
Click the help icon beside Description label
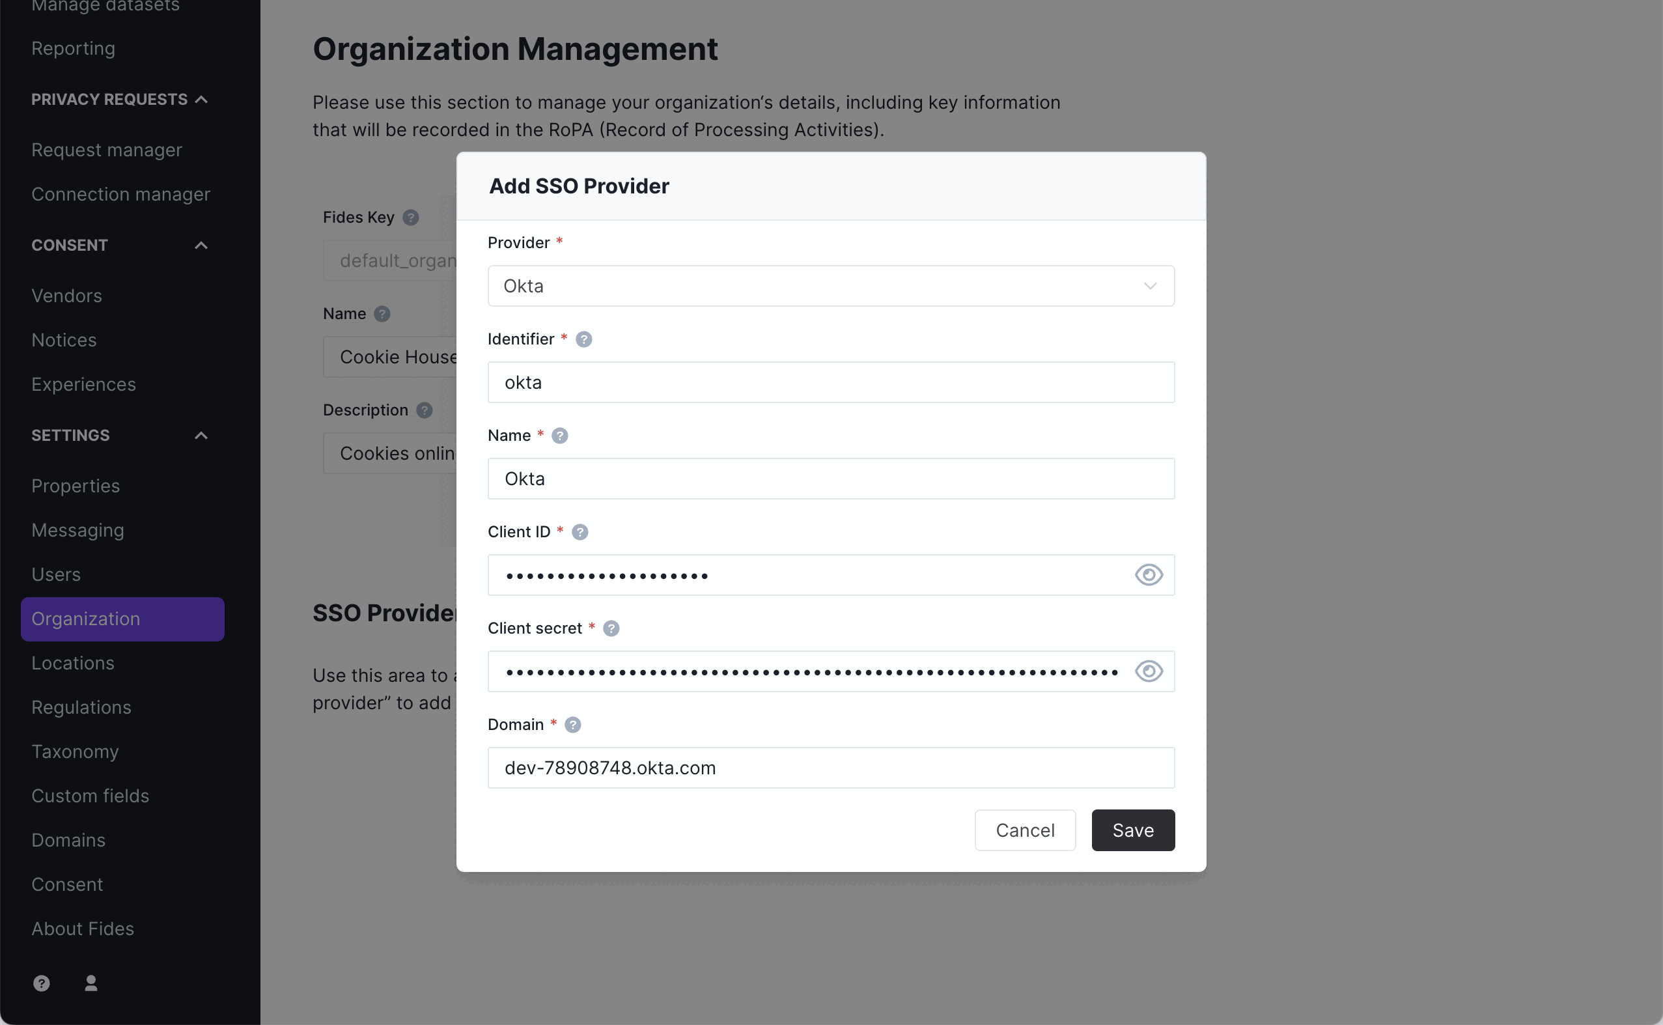tap(425, 410)
